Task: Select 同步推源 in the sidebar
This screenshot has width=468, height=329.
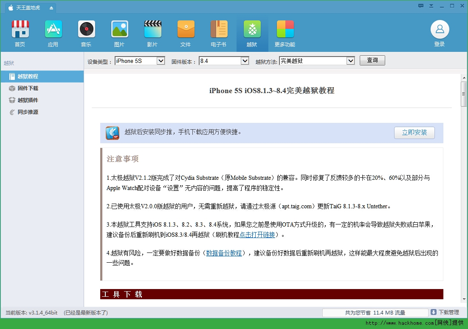Action: (x=28, y=112)
